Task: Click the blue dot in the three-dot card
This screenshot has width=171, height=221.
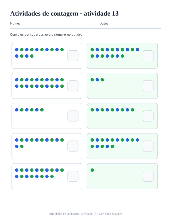Action: coord(97,80)
